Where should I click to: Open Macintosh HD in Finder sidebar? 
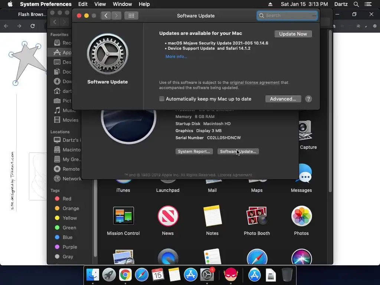(x=67, y=150)
